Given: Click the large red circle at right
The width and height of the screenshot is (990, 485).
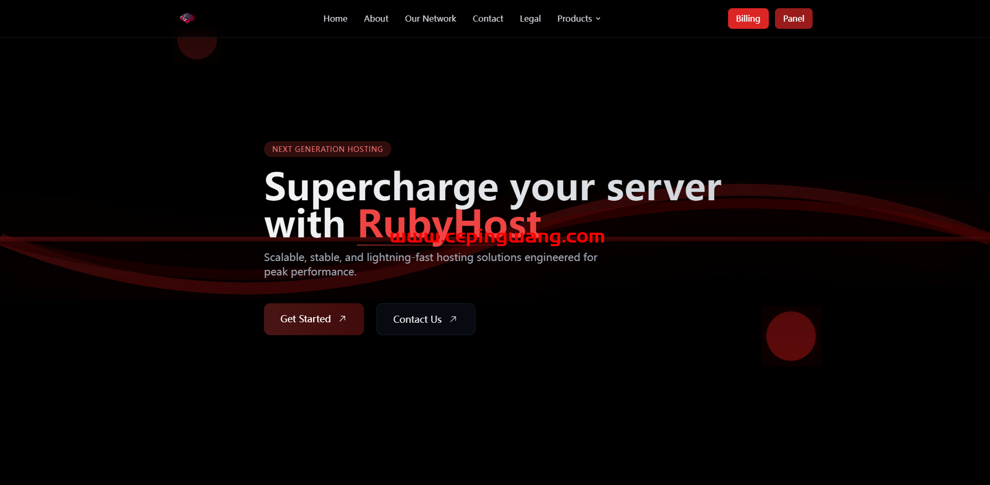Looking at the screenshot, I should 790,336.
